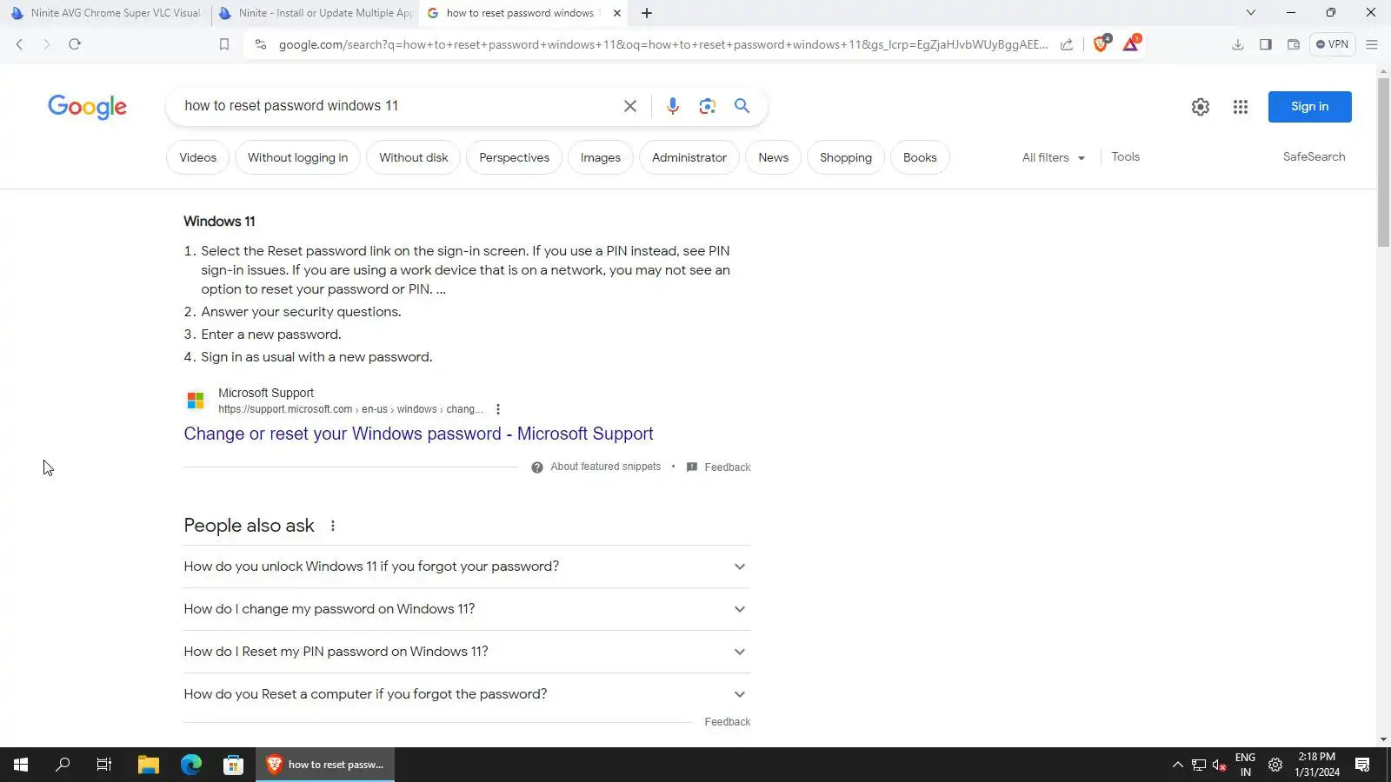The image size is (1391, 782).
Task: Click the About featured snippets question icon
Action: (537, 467)
